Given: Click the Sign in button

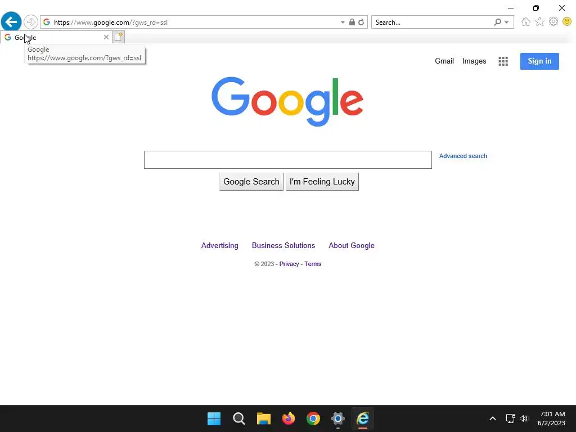Looking at the screenshot, I should coord(539,61).
